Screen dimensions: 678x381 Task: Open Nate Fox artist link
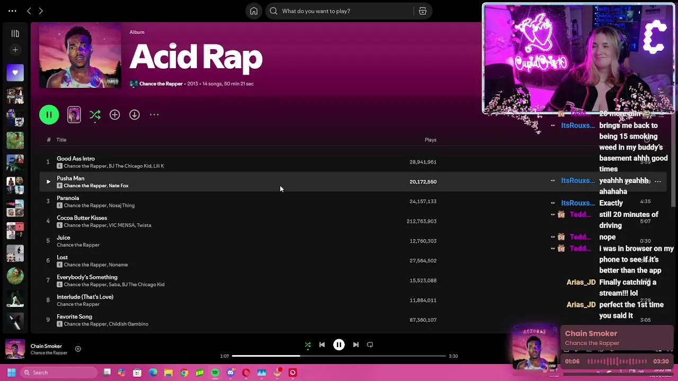click(119, 186)
